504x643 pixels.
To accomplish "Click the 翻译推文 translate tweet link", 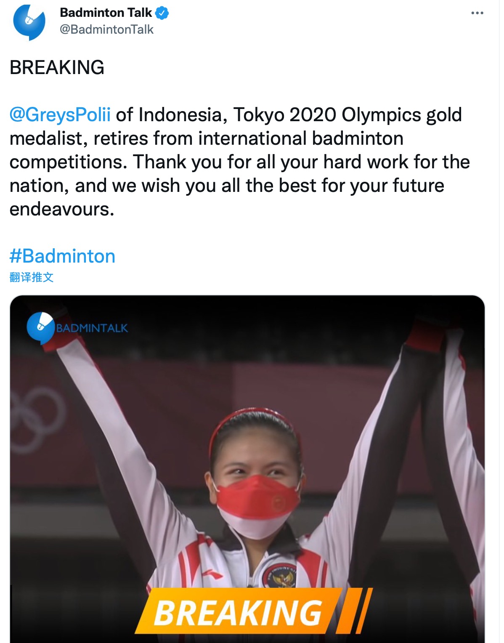I will (32, 277).
